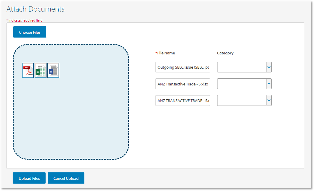Select the Word document icon in drop zone

[53, 70]
